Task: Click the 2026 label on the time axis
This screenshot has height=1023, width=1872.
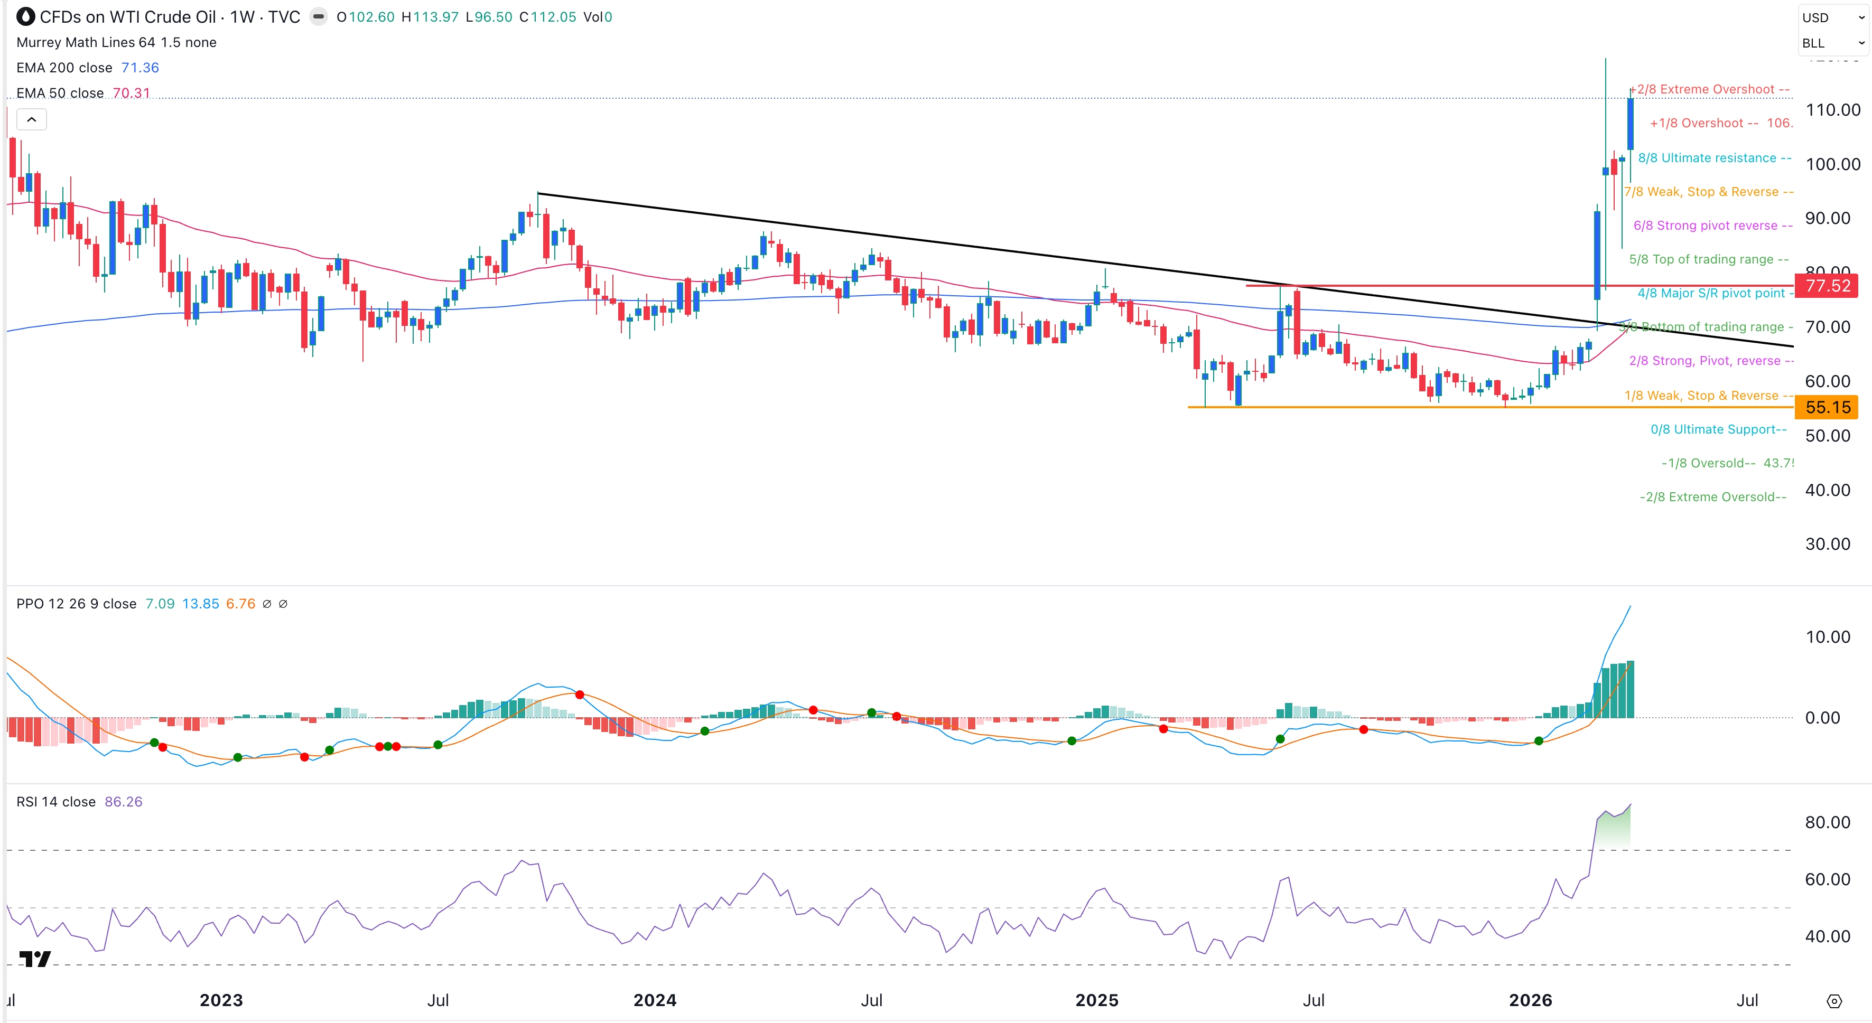Action: click(x=1531, y=1000)
